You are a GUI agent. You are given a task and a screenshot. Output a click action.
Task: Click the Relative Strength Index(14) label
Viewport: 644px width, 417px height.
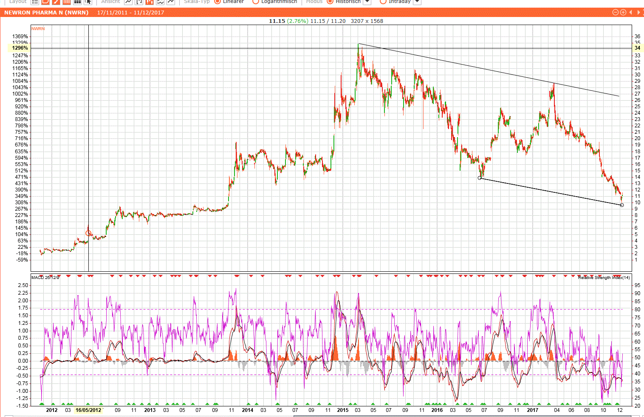604,277
